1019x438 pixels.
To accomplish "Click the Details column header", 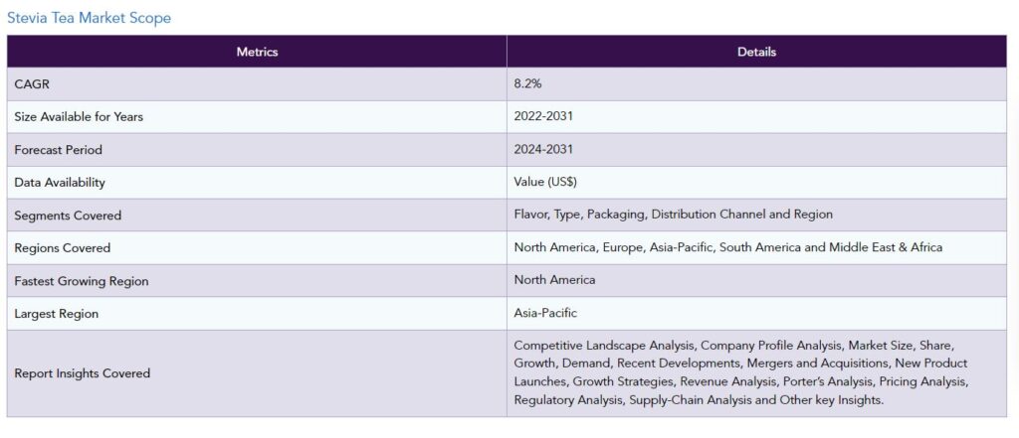I will click(756, 52).
